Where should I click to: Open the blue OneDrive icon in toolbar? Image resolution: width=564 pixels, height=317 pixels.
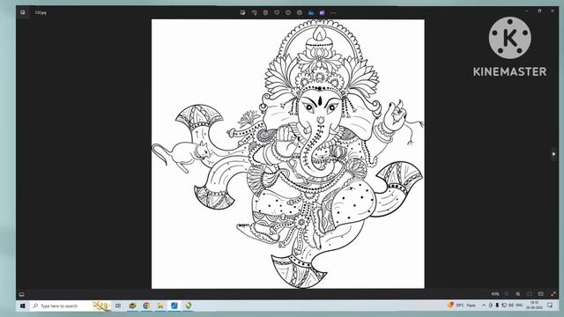(x=311, y=12)
